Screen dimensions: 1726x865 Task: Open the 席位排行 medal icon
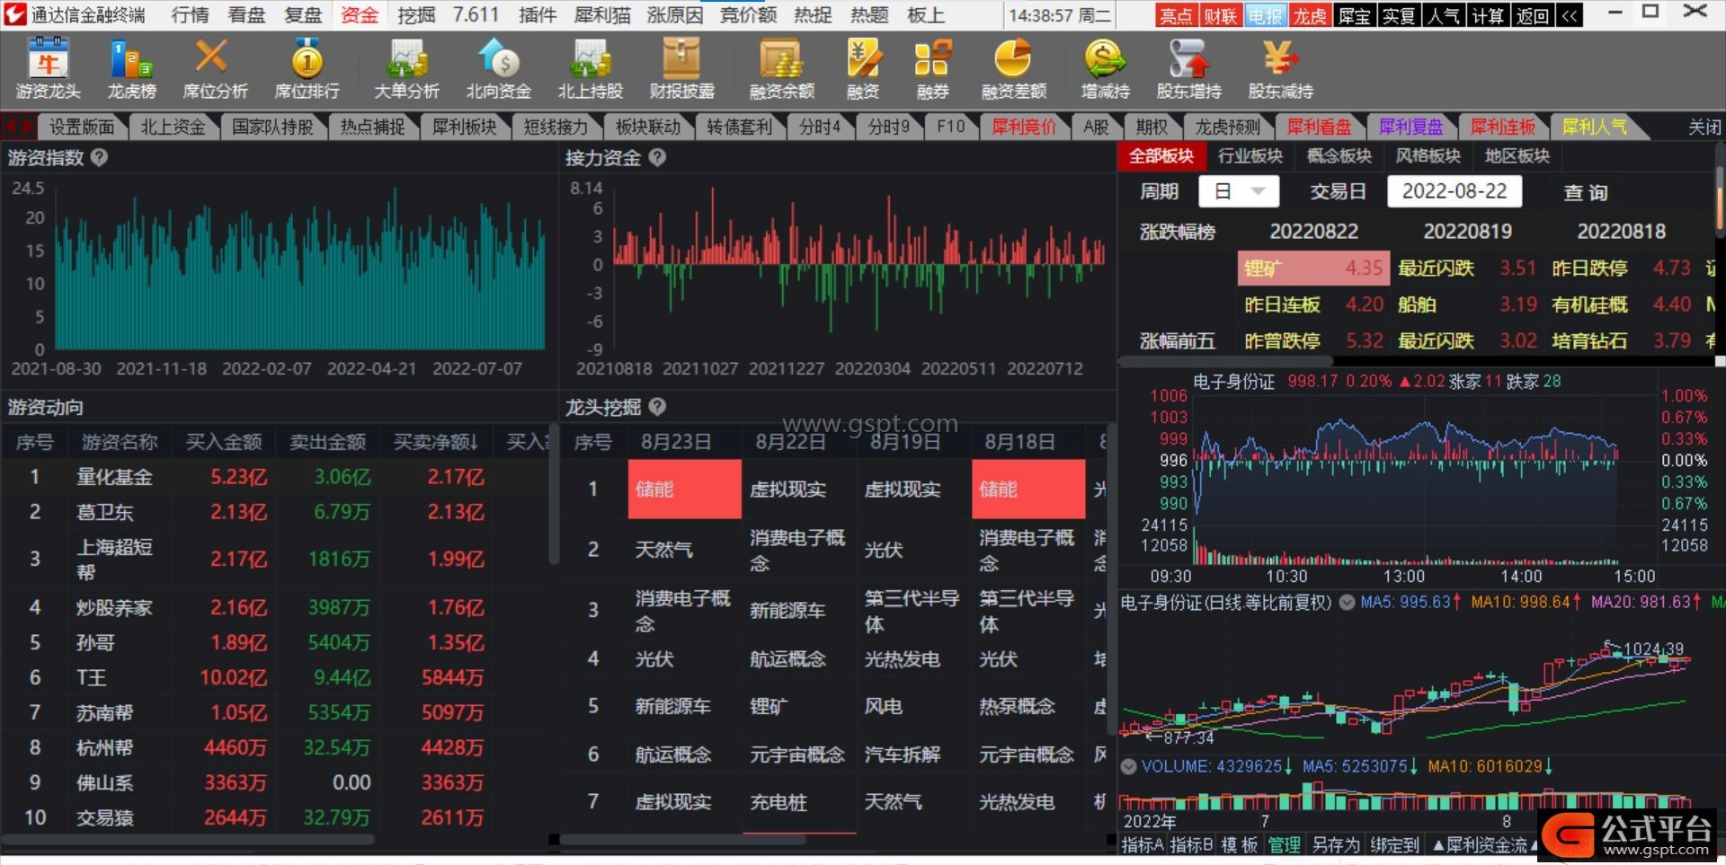(x=307, y=70)
